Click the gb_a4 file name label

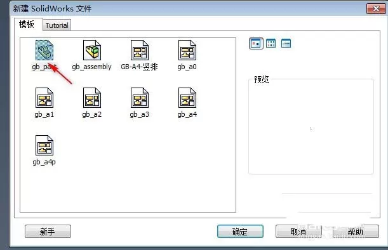[187, 114]
